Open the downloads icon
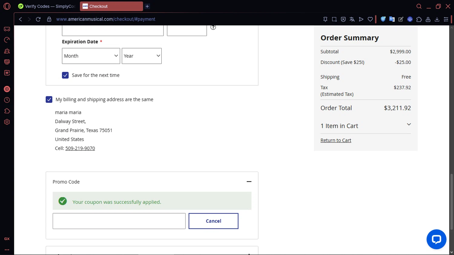454x255 pixels. pos(437,19)
